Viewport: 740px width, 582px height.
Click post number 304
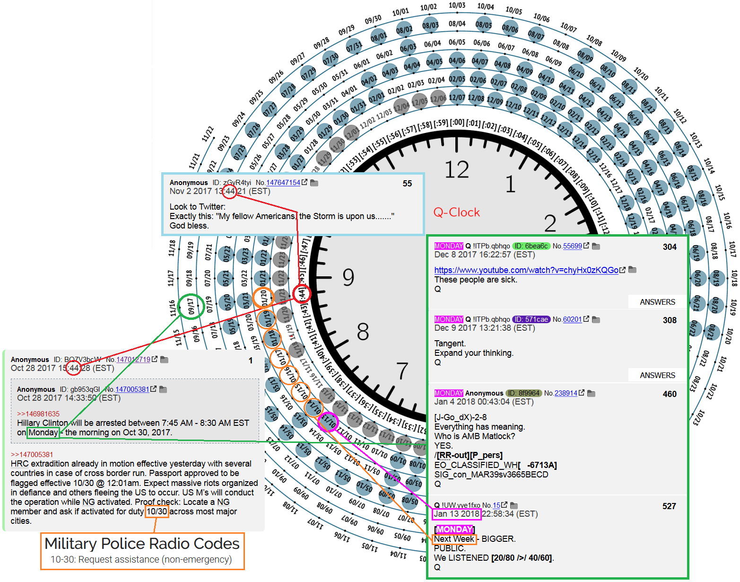[670, 247]
